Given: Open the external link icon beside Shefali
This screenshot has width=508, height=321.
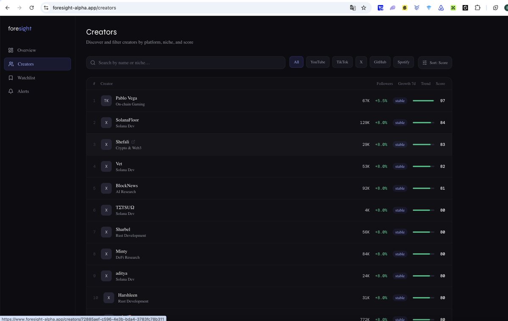Looking at the screenshot, I should tap(133, 142).
